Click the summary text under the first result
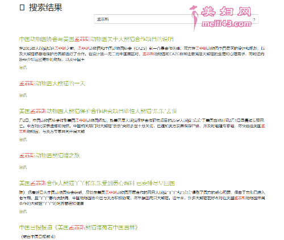This screenshot has height=240, width=284. point(142,54)
